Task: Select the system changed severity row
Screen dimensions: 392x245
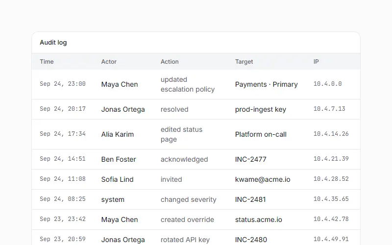Action: pos(196,199)
